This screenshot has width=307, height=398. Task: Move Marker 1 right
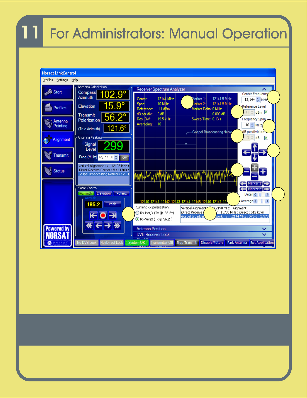pos(267,184)
